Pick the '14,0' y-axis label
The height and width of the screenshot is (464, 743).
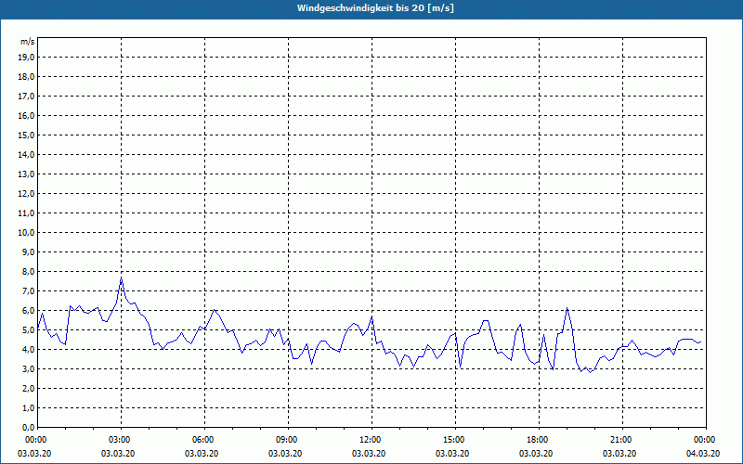click(x=26, y=155)
